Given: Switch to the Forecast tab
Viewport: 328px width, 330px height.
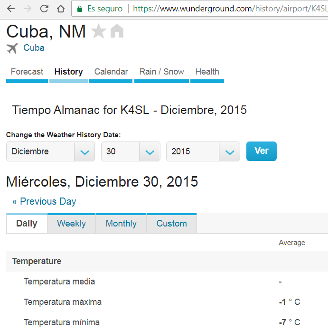Looking at the screenshot, I should tap(27, 72).
